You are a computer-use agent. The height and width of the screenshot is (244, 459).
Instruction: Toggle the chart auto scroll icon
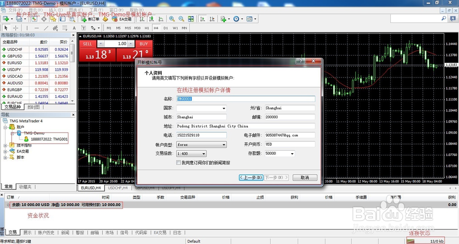(202, 19)
